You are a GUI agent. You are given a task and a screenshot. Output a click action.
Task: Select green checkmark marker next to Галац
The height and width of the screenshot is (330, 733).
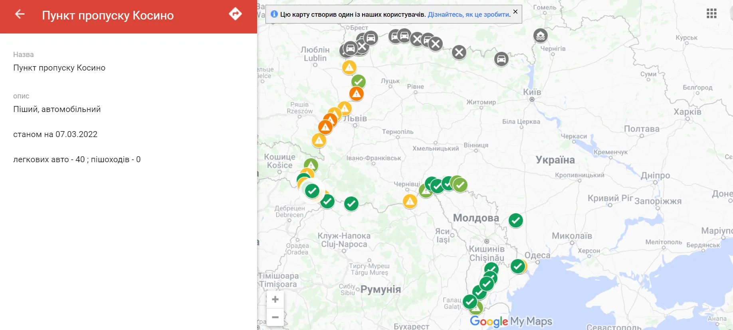coord(470,302)
